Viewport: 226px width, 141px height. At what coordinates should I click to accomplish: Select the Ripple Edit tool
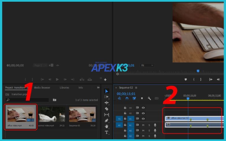pos(107,103)
